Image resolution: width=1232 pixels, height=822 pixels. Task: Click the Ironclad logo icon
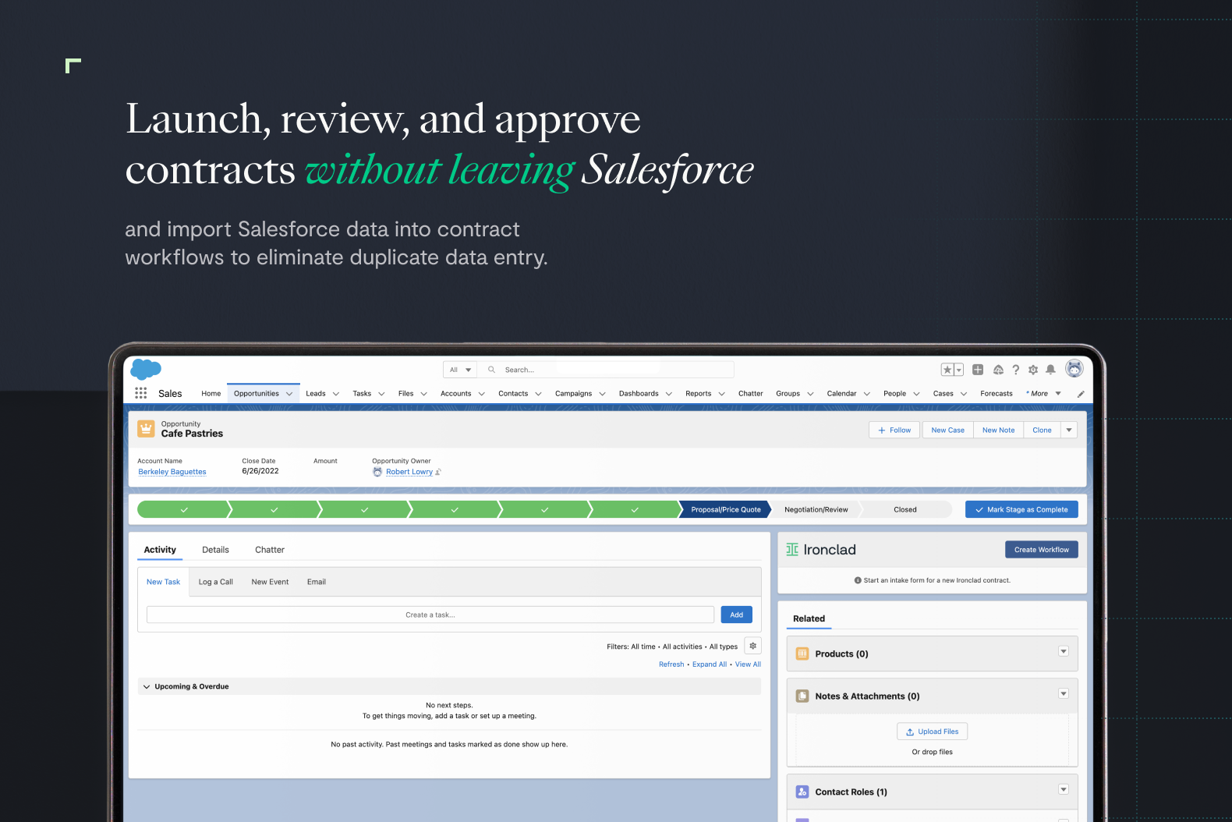792,549
